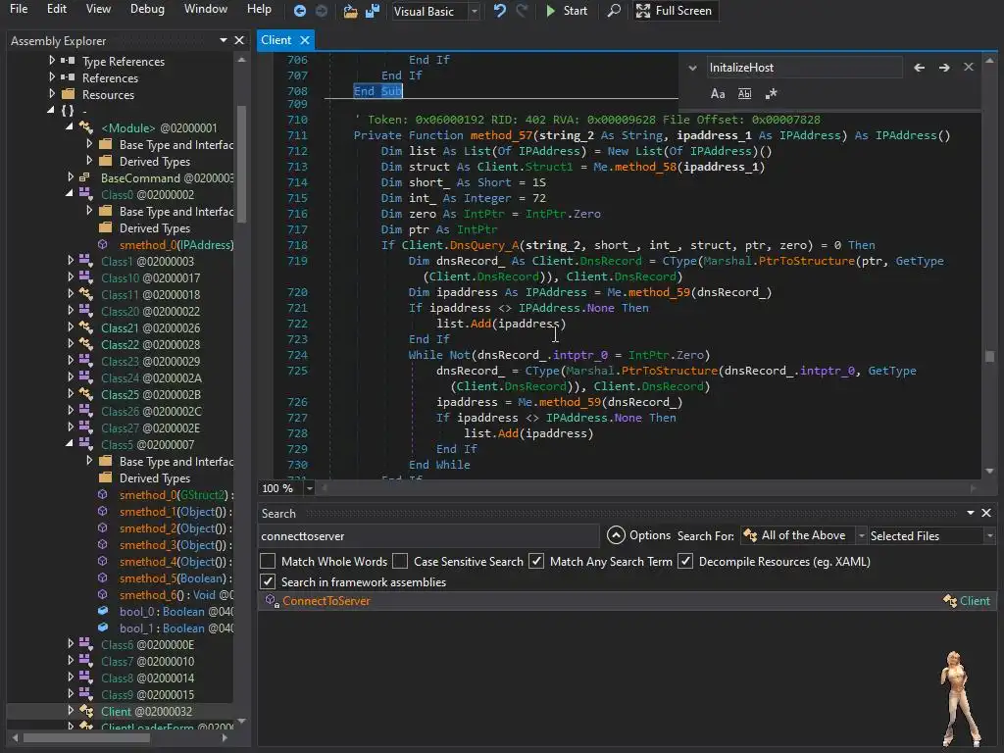
Task: Click the Open file folder icon
Action: tap(351, 11)
